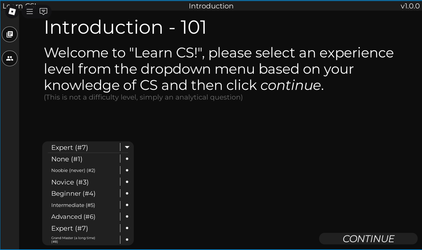Pick Expert (#7) in the dropdown list
This screenshot has width=422, height=250.
coord(70,228)
